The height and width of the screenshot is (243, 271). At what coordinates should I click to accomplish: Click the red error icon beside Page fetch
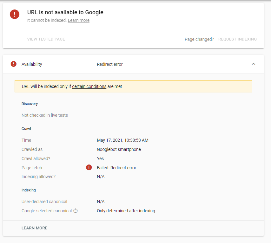(89, 167)
